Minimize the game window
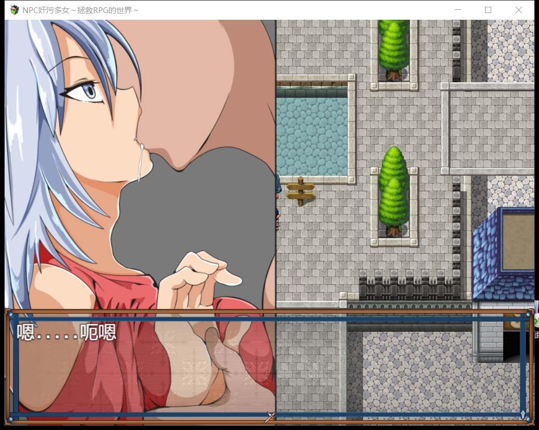Viewport: 539px width, 430px height. [x=457, y=9]
